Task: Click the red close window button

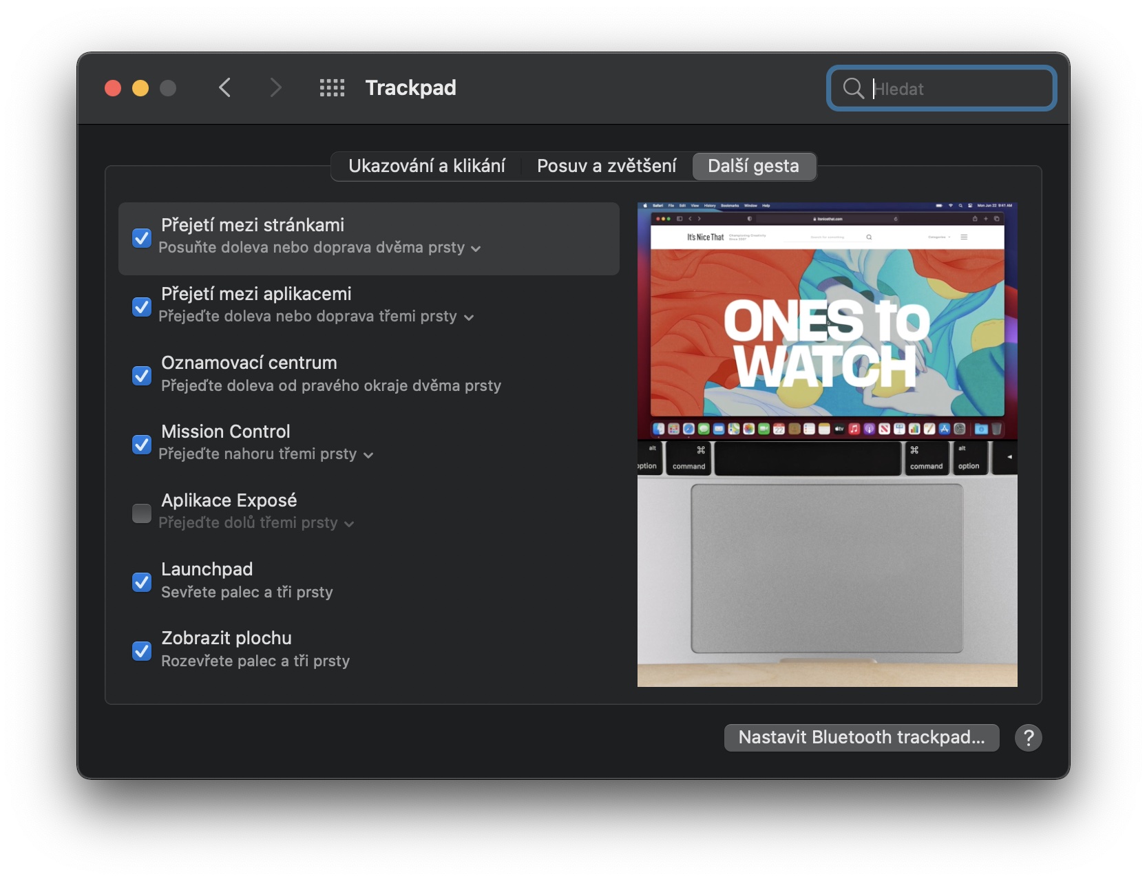Action: (113, 88)
